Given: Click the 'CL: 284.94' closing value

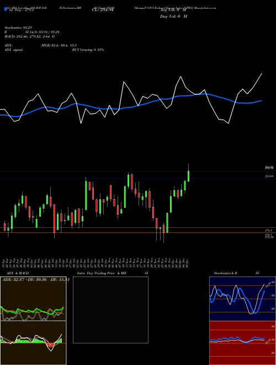Looking at the screenshot, I should click(x=103, y=10).
